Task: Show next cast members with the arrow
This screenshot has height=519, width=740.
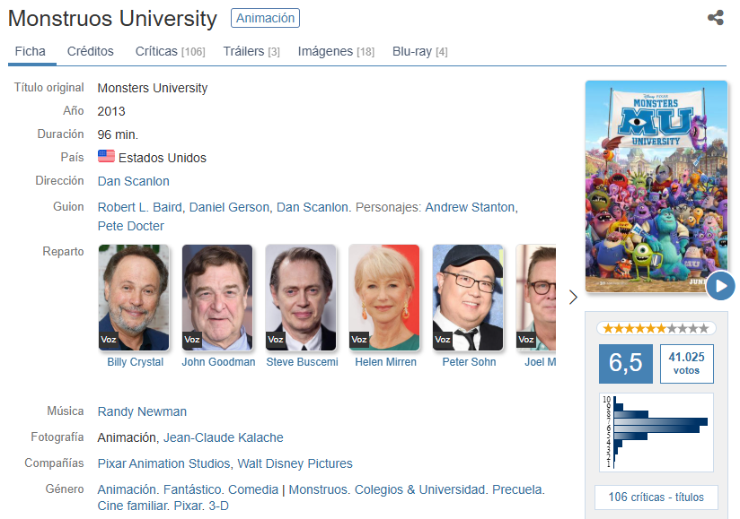Action: [573, 298]
